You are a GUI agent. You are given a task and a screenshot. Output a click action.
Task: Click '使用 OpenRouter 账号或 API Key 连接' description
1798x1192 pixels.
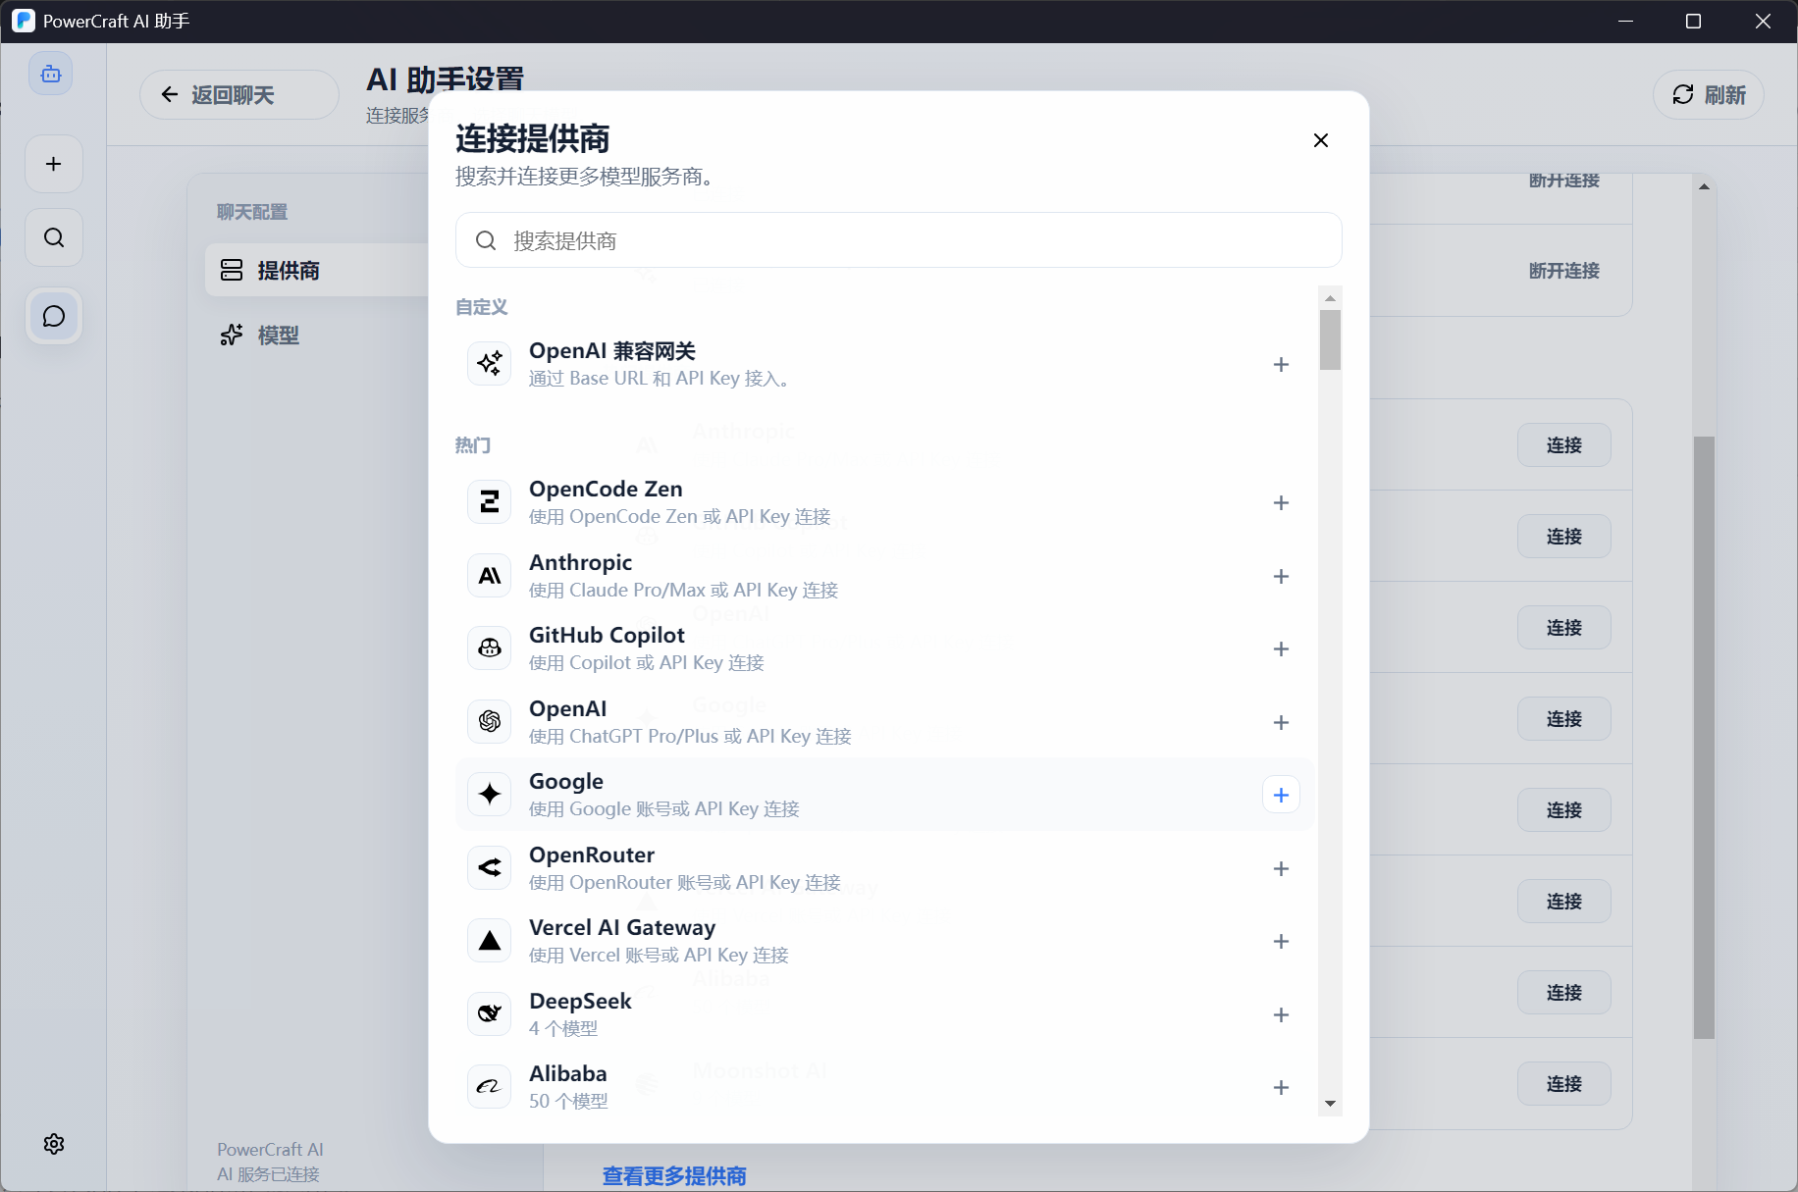tap(685, 883)
